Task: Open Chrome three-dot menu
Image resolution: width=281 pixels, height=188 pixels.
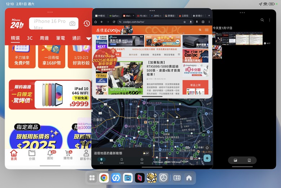Action: pos(209,22)
